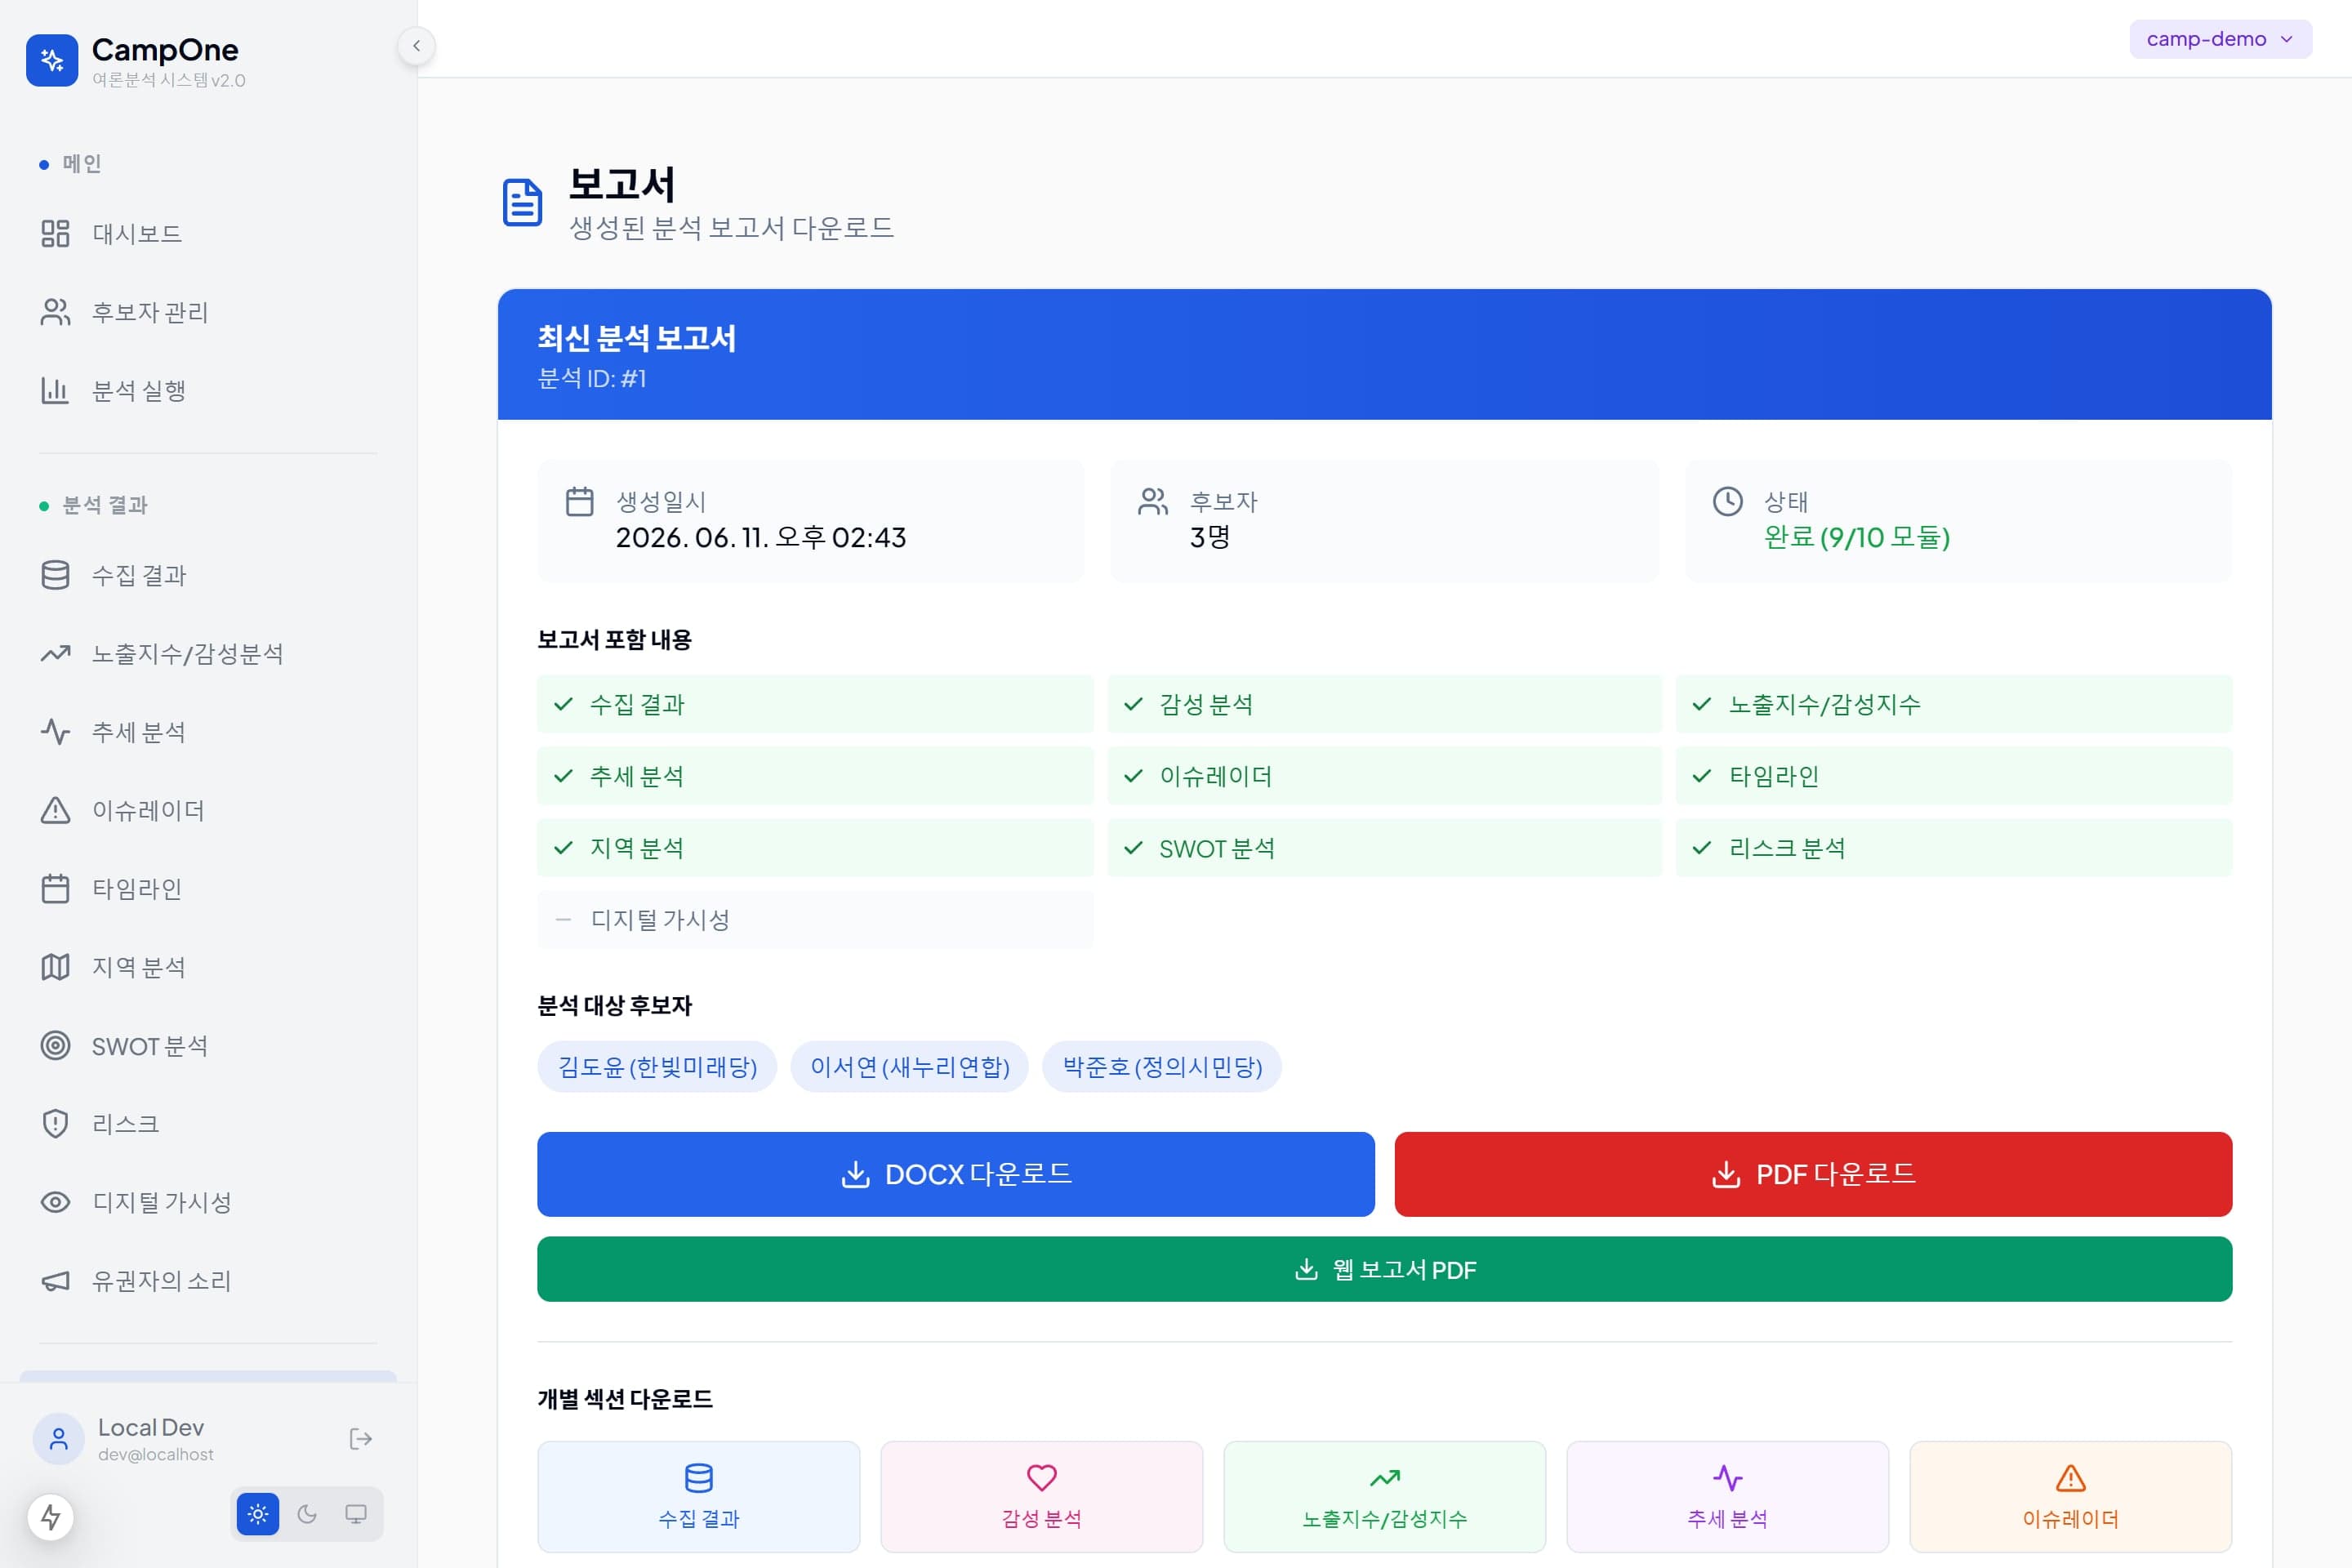Click the 대시보드 grid icon in the sidebar

(x=55, y=234)
